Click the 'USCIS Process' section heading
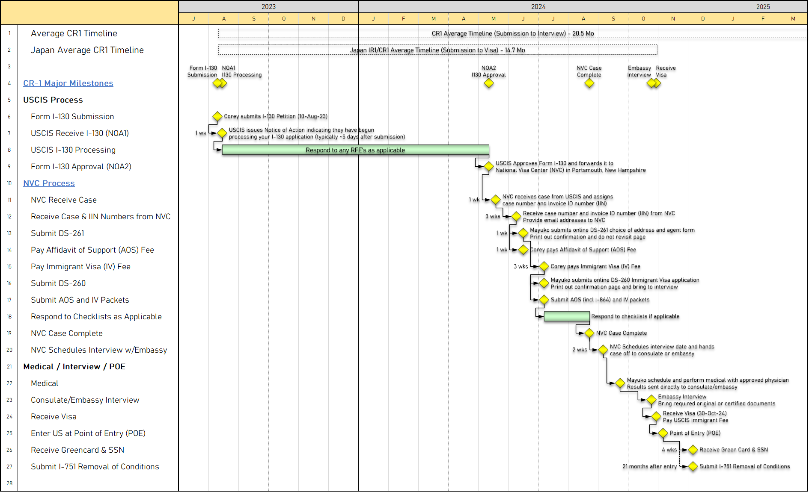 coord(53,100)
